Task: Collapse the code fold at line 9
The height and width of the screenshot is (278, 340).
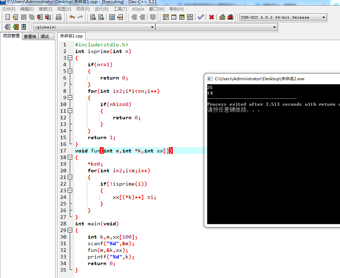Action: 70,98
